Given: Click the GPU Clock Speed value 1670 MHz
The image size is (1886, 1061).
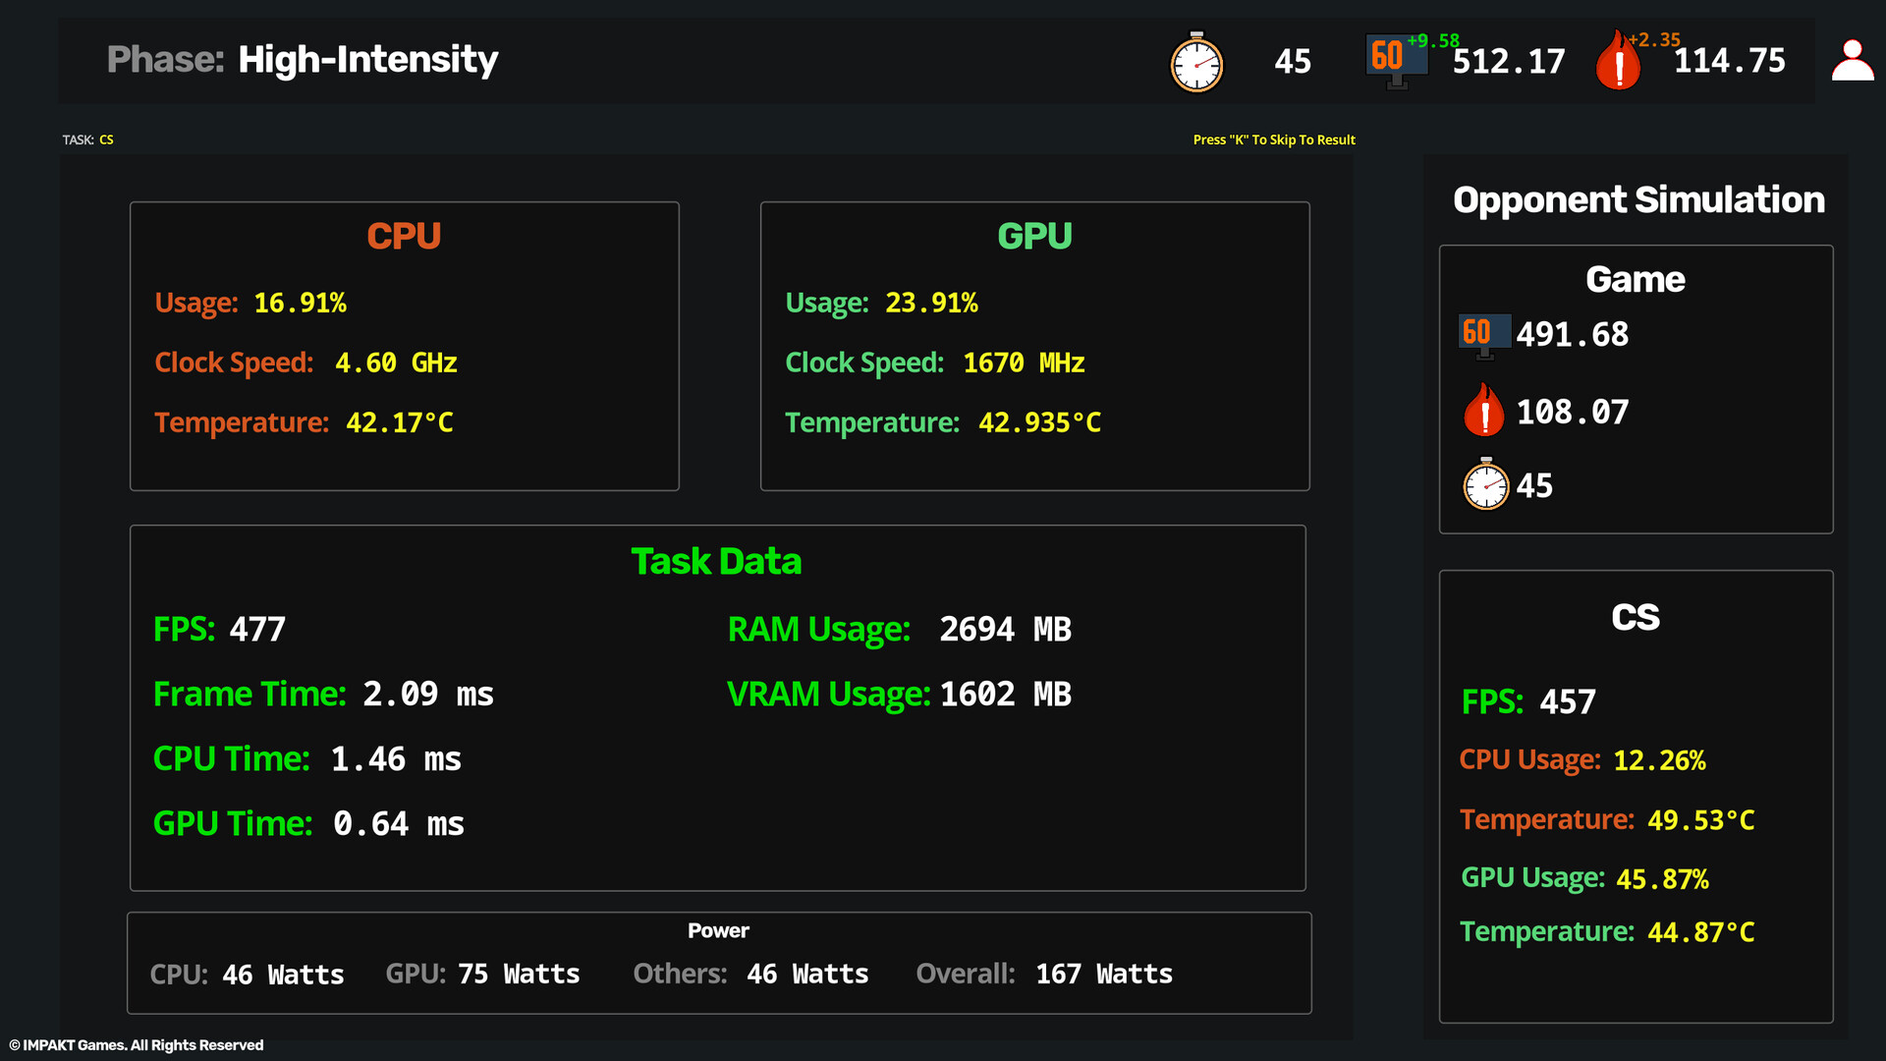Looking at the screenshot, I should coord(1024,363).
